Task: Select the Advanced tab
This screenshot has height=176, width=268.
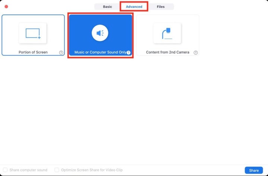Action: [x=134, y=7]
